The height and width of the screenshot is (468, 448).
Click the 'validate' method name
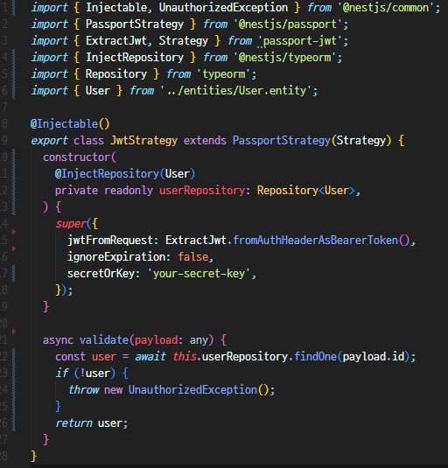click(x=104, y=340)
